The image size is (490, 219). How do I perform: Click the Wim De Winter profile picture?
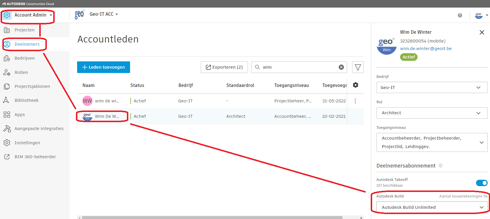click(x=387, y=45)
